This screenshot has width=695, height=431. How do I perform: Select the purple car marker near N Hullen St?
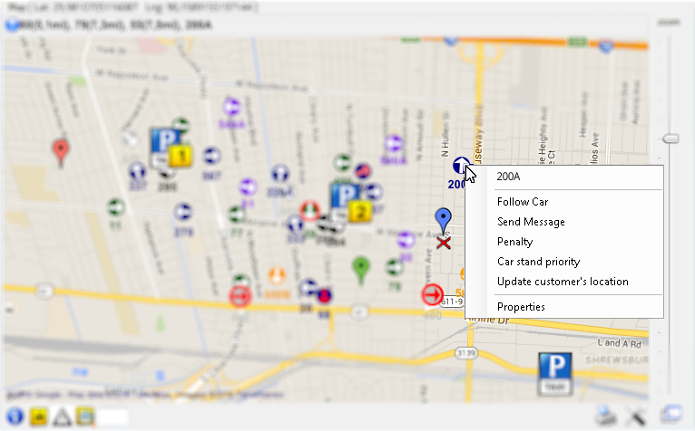[x=393, y=144]
